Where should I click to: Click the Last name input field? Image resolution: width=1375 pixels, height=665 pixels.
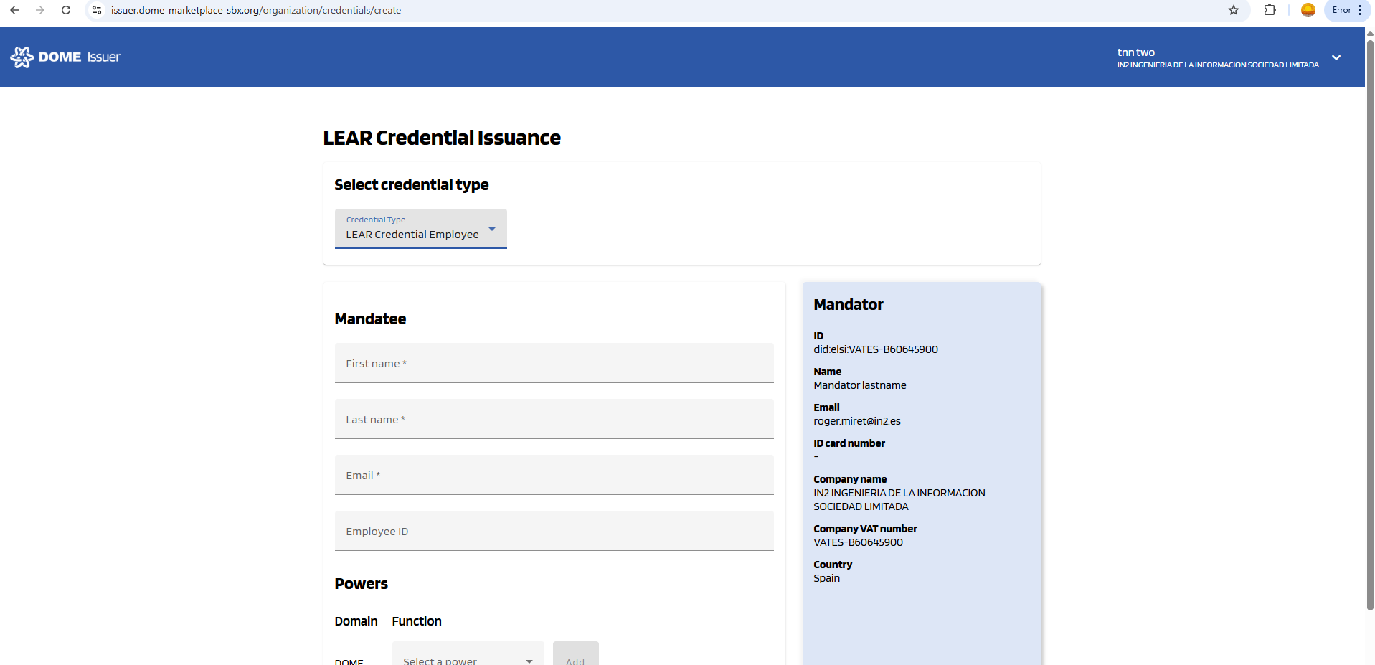[x=554, y=419]
